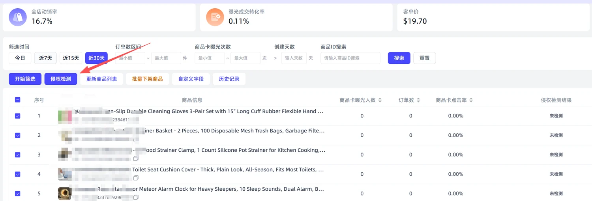
Task: Toggle the select-all checkbox in table header
Action: pos(18,100)
